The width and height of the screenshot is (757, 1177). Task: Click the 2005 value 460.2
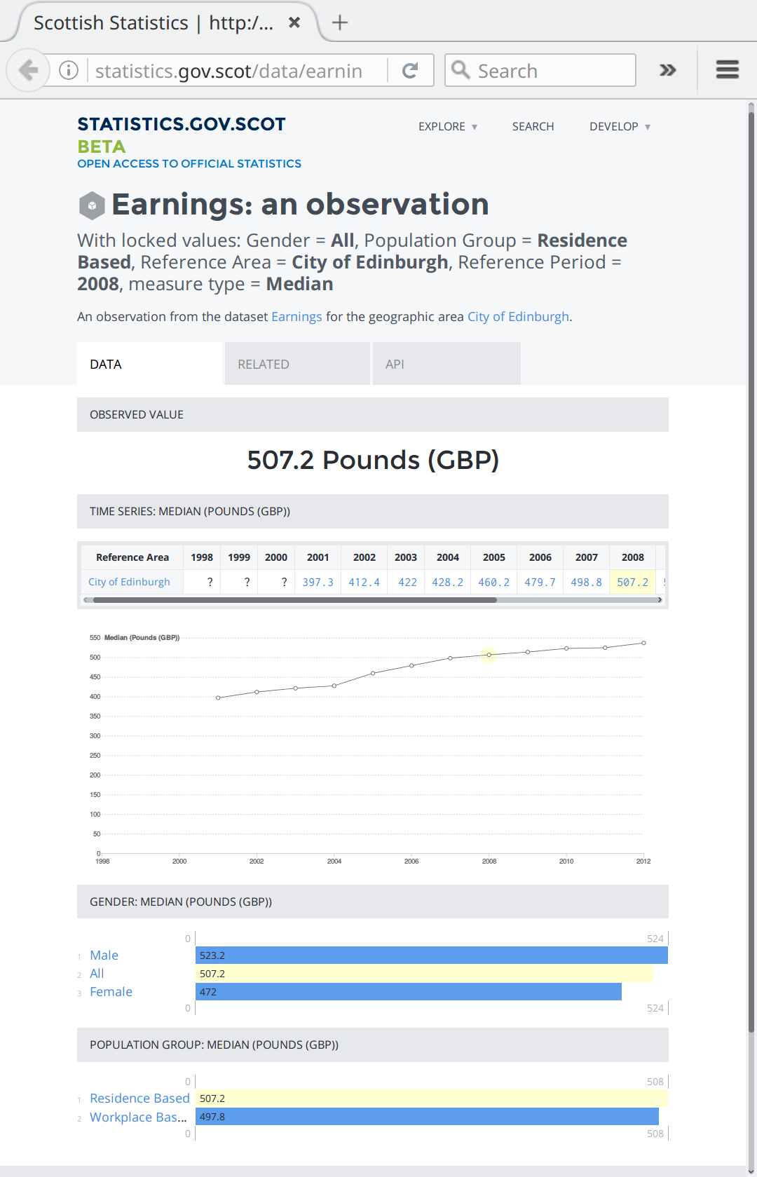tap(494, 583)
